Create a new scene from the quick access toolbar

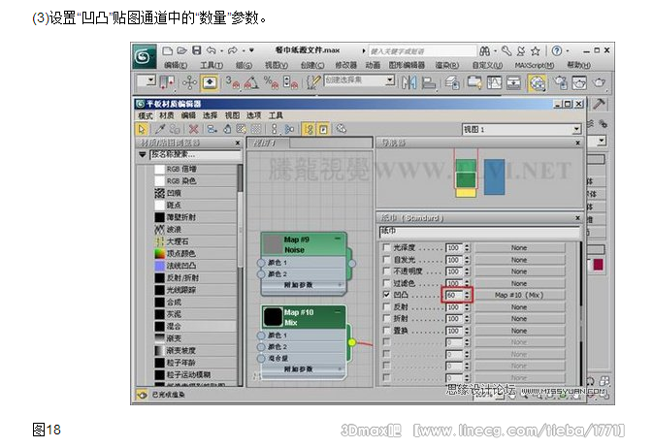coord(168,50)
